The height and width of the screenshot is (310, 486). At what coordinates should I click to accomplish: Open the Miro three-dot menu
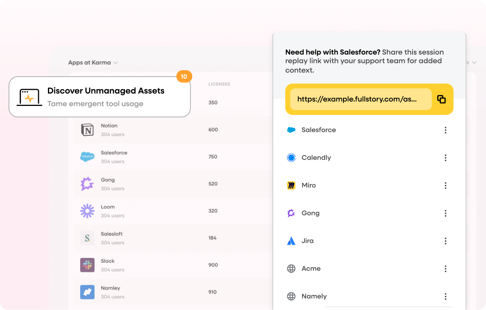click(x=446, y=185)
